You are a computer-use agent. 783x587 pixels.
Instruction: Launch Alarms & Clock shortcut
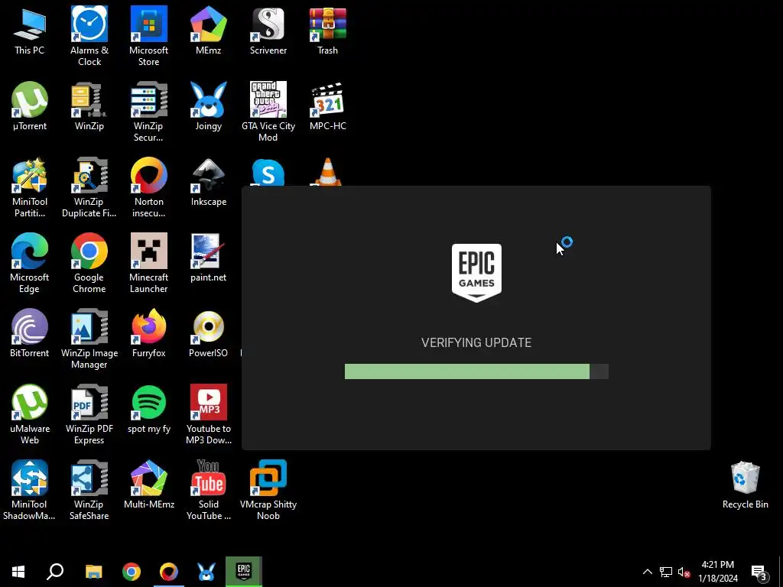[89, 36]
